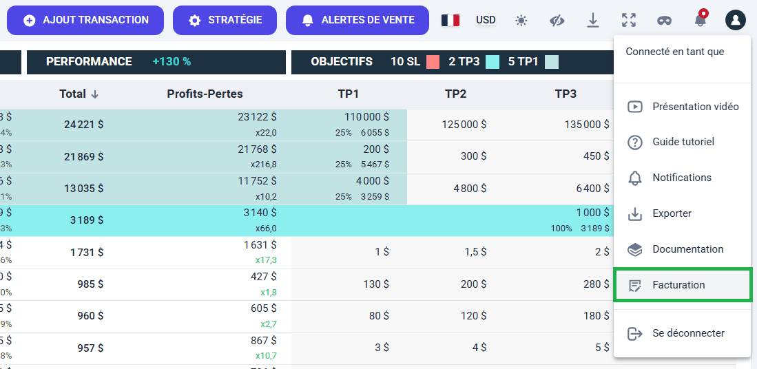Open the USD currency selector
Image resolution: width=757 pixels, height=369 pixels.
coord(486,21)
